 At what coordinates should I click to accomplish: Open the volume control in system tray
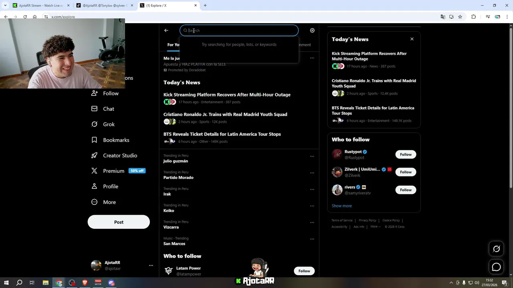[477, 283]
